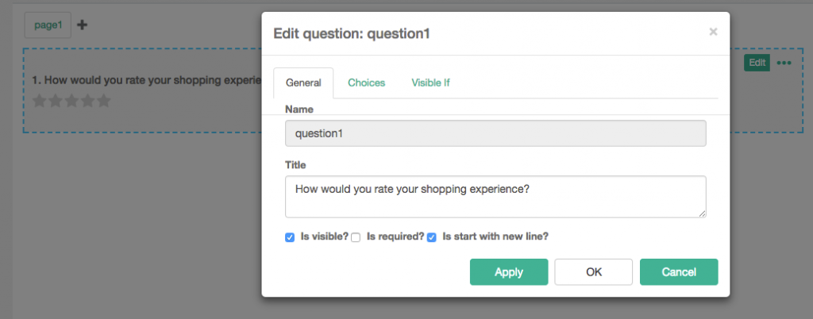Open the three-dots question menu

coord(784,63)
